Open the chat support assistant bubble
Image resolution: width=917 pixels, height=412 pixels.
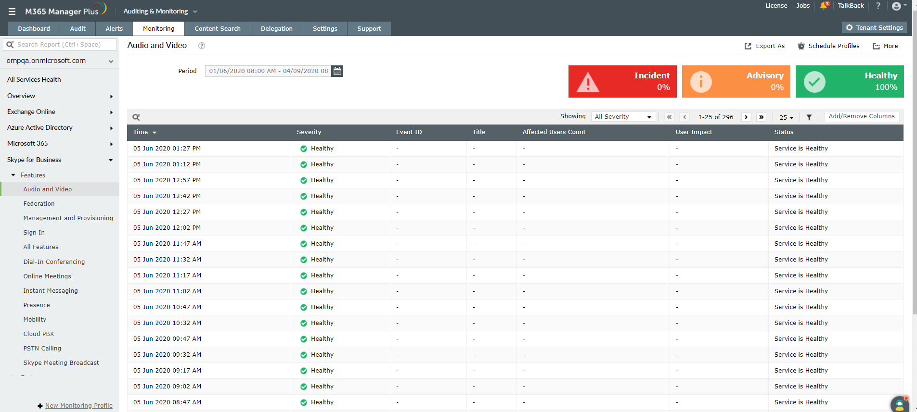click(899, 404)
